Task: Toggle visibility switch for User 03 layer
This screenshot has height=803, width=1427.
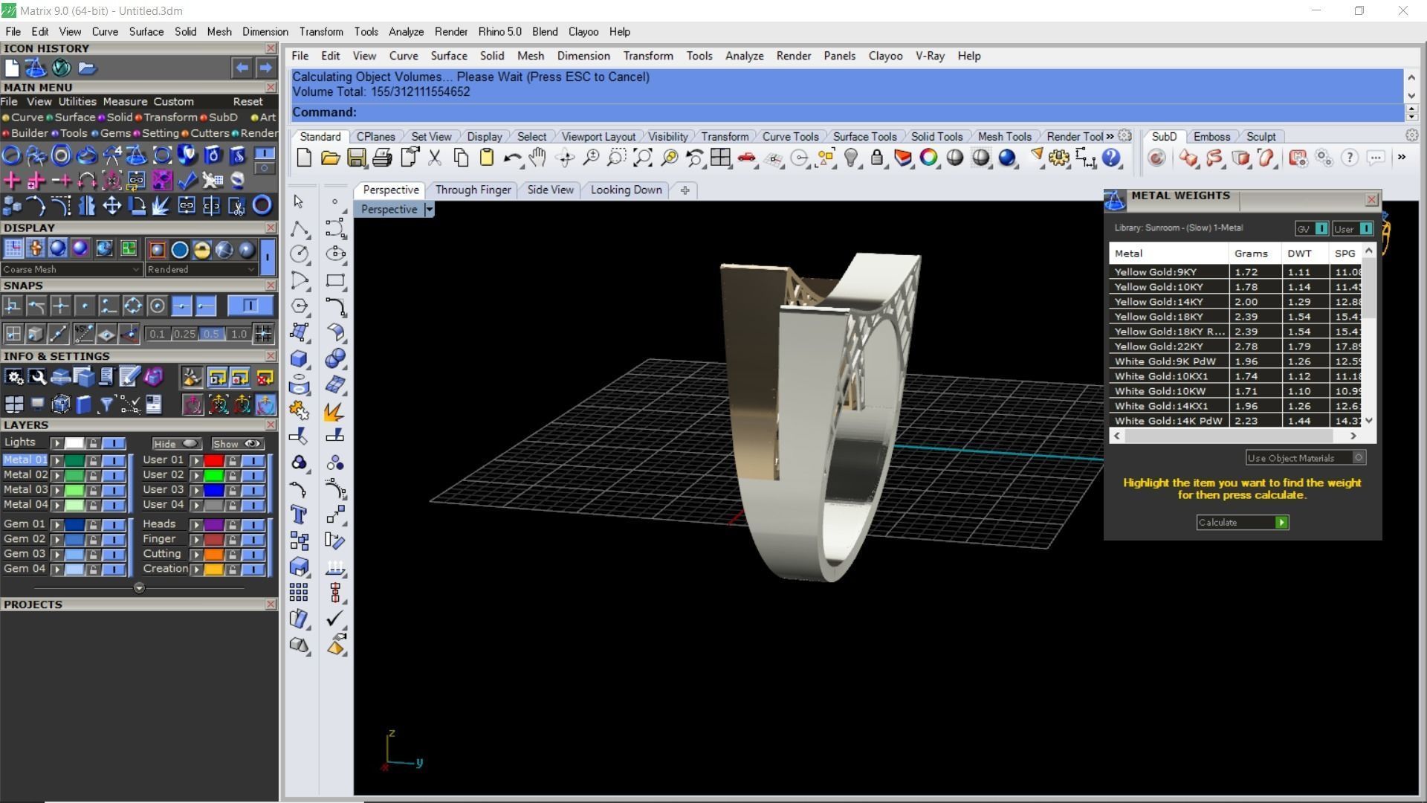Action: click(253, 490)
